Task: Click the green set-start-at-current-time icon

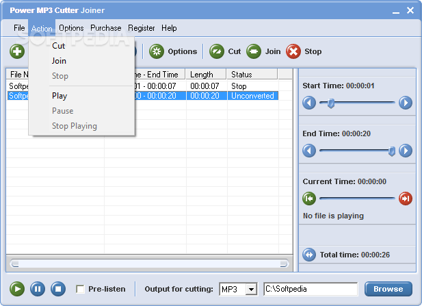Action: 309,199
